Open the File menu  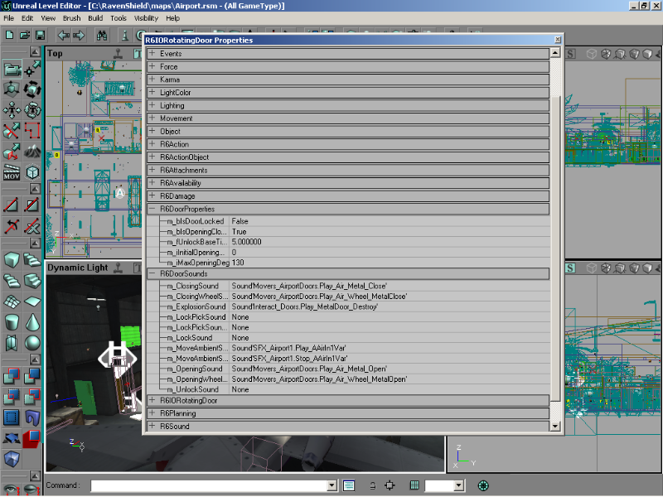tap(8, 18)
